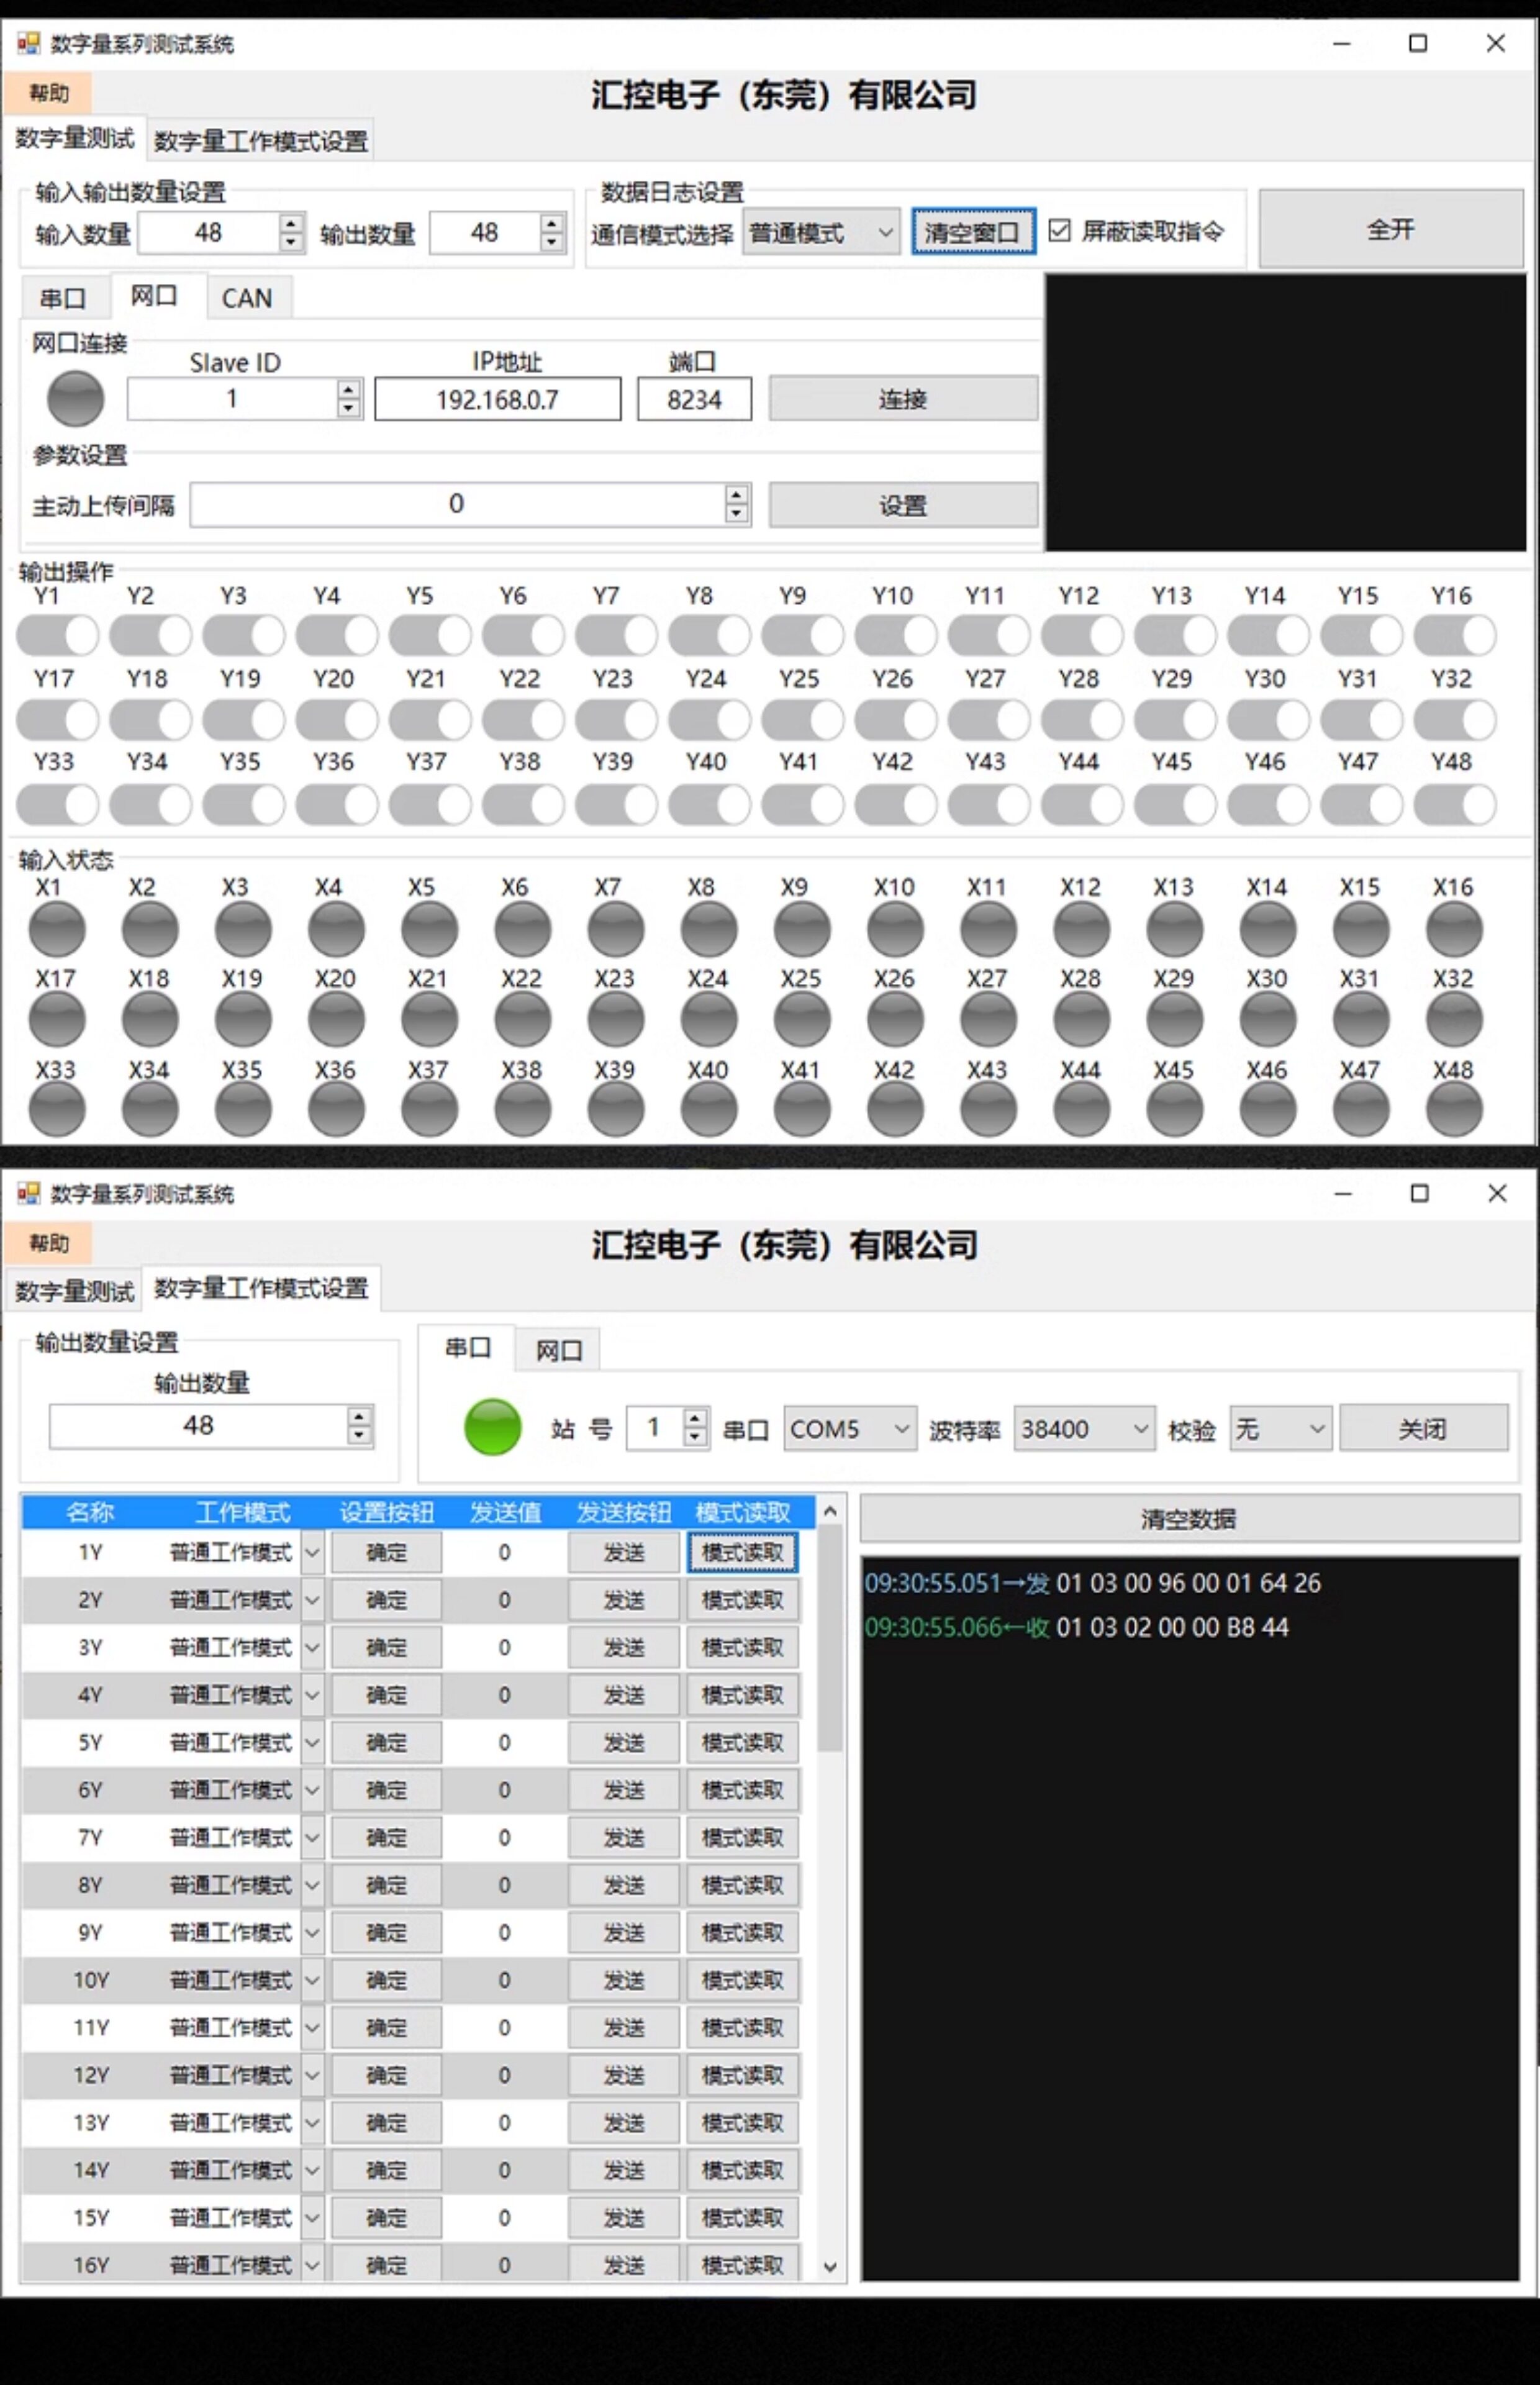The width and height of the screenshot is (1540, 2385).
Task: Click the 设置 button for upload interval
Action: coord(903,505)
